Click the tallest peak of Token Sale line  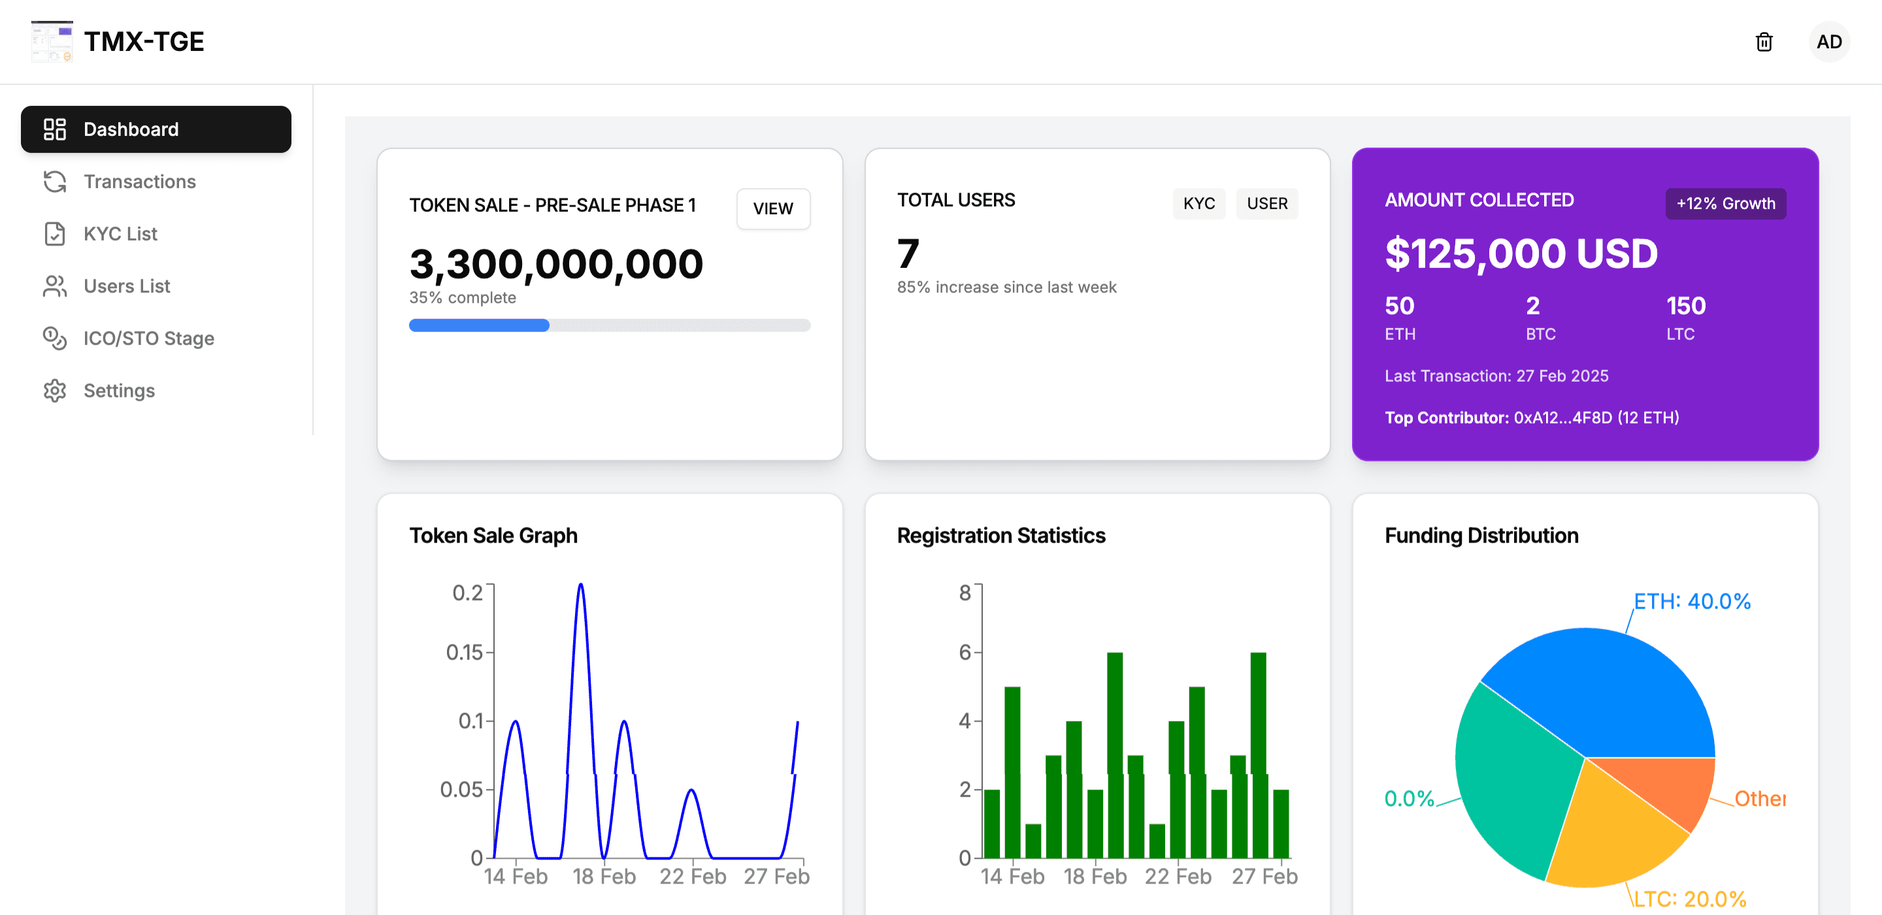[581, 585]
